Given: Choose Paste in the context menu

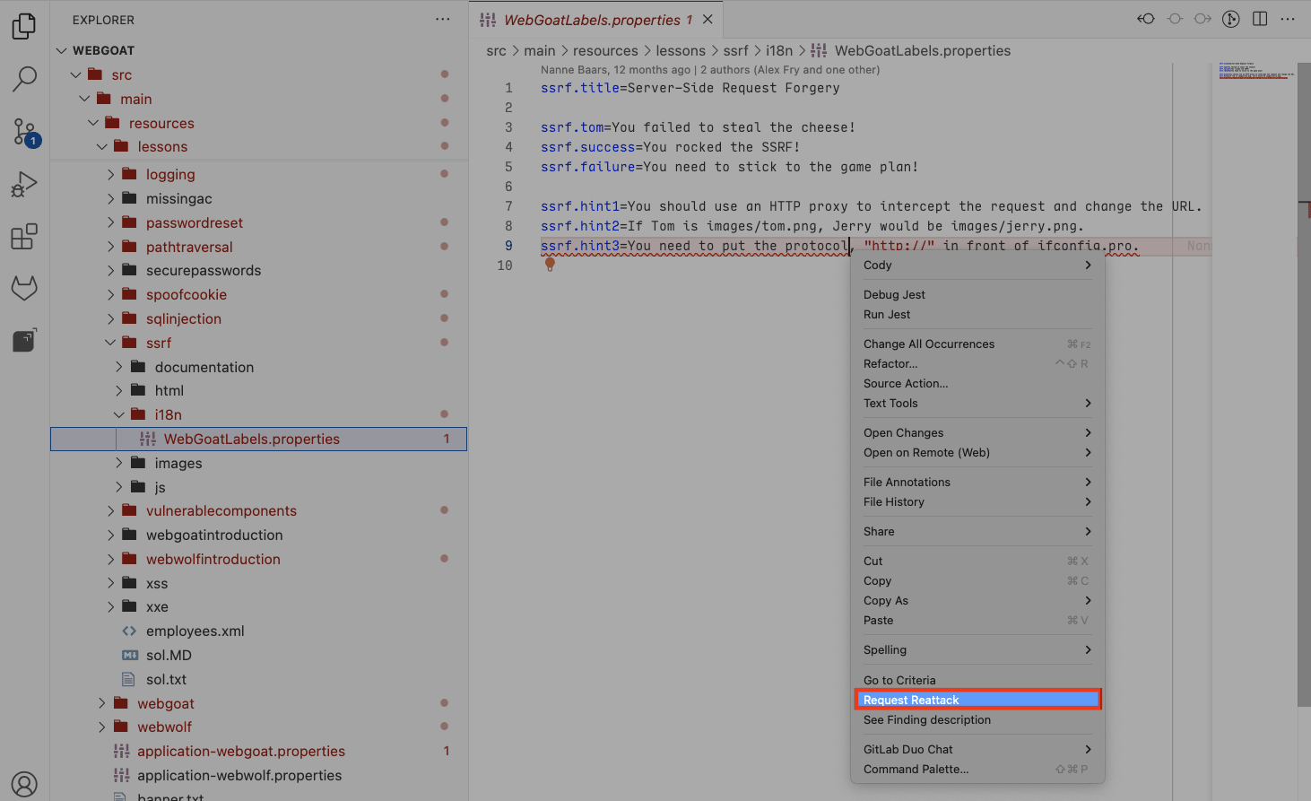Looking at the screenshot, I should pos(977,620).
